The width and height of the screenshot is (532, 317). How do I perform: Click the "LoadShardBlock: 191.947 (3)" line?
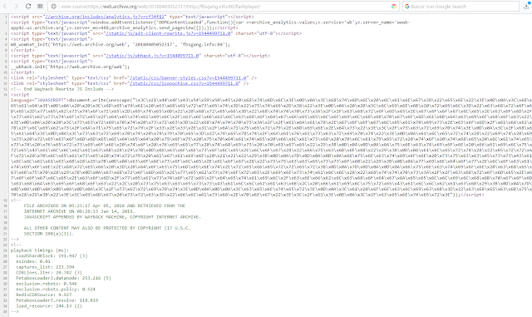point(52,255)
